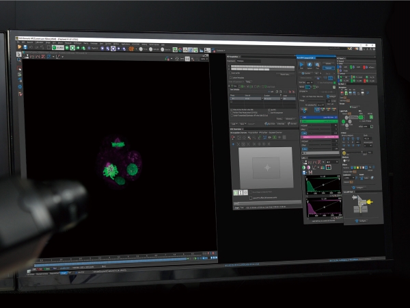Click the blue gear icon in left sidebar

[x=20, y=87]
